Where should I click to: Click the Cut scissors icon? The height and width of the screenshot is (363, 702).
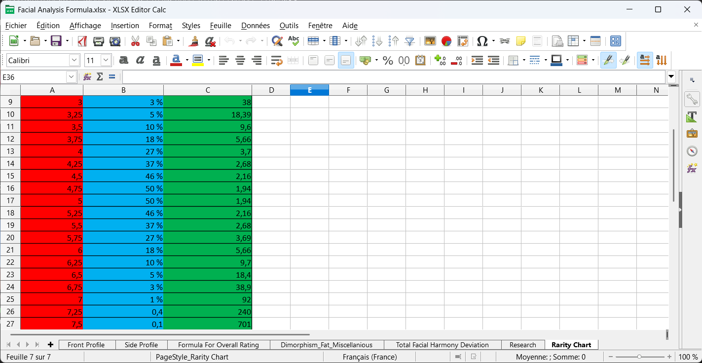coord(135,41)
